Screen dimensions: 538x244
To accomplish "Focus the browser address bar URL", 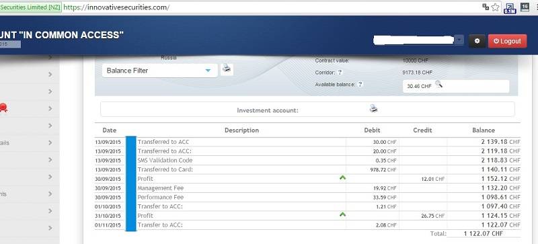I will pyautogui.click(x=116, y=7).
